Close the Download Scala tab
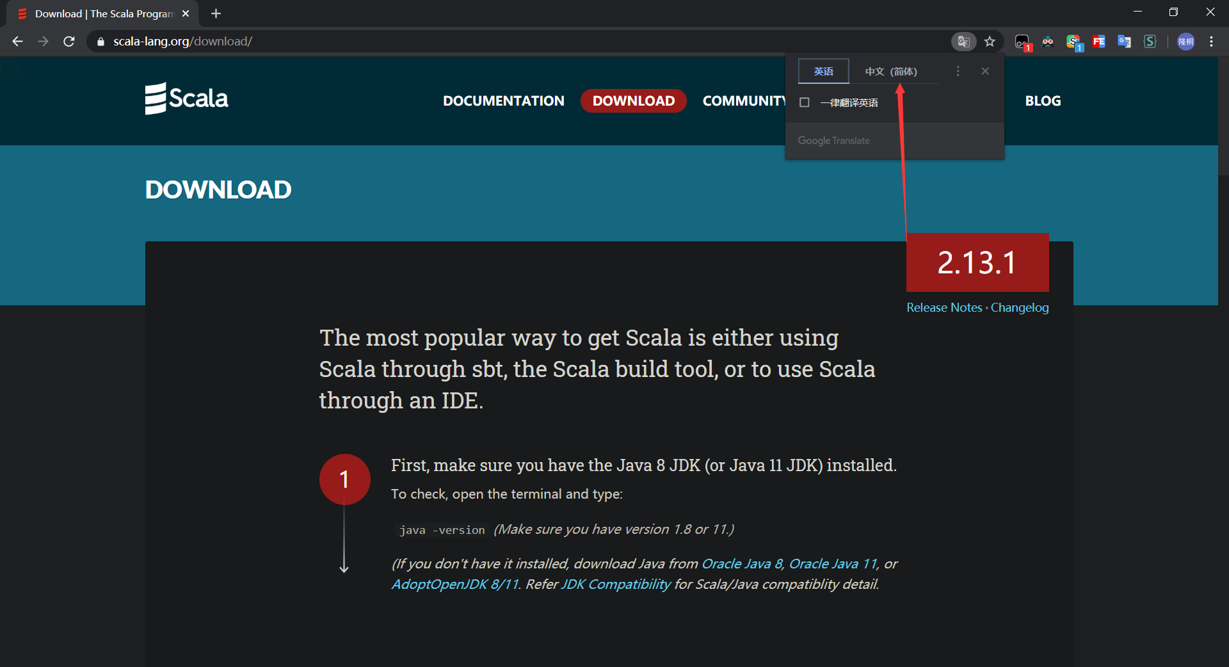 click(186, 13)
